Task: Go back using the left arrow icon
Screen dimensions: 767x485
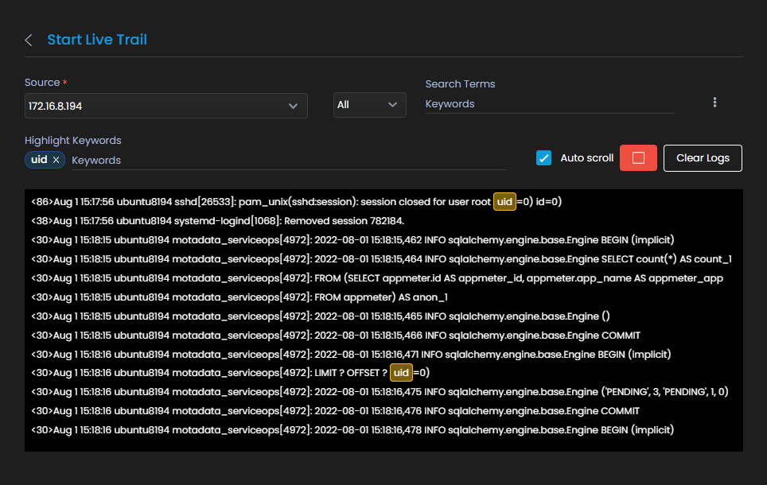Action: 29,40
